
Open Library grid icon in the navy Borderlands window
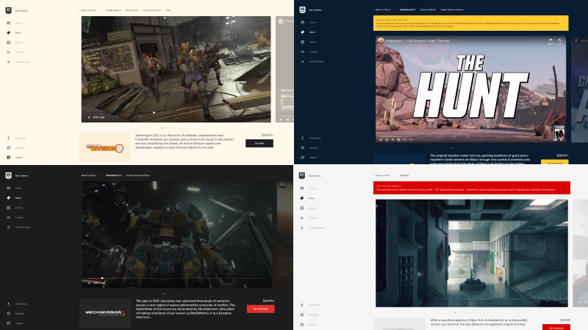pyautogui.click(x=302, y=42)
